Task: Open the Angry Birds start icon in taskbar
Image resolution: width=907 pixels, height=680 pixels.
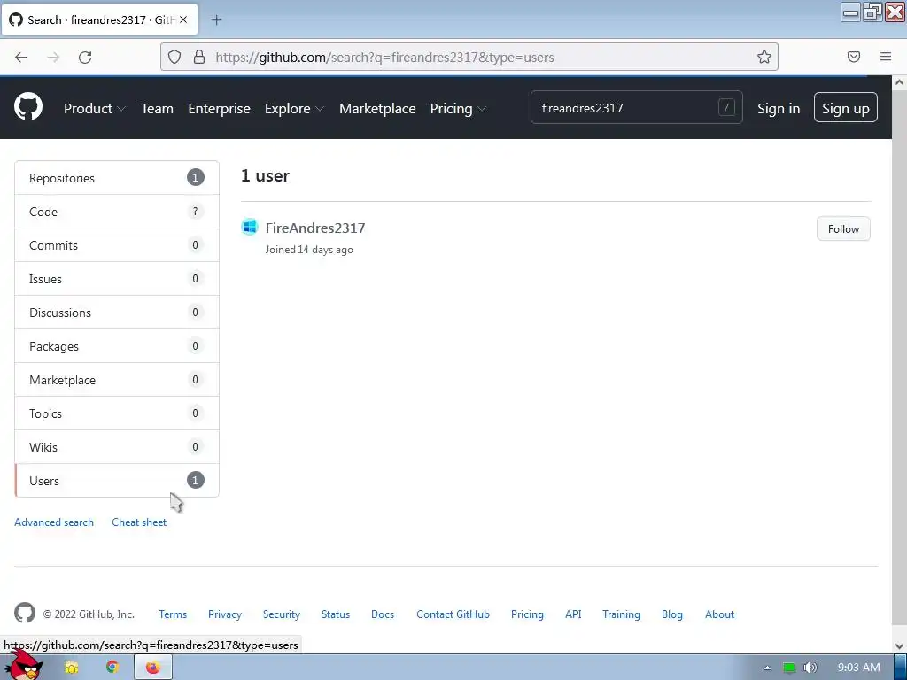Action: coord(24,665)
